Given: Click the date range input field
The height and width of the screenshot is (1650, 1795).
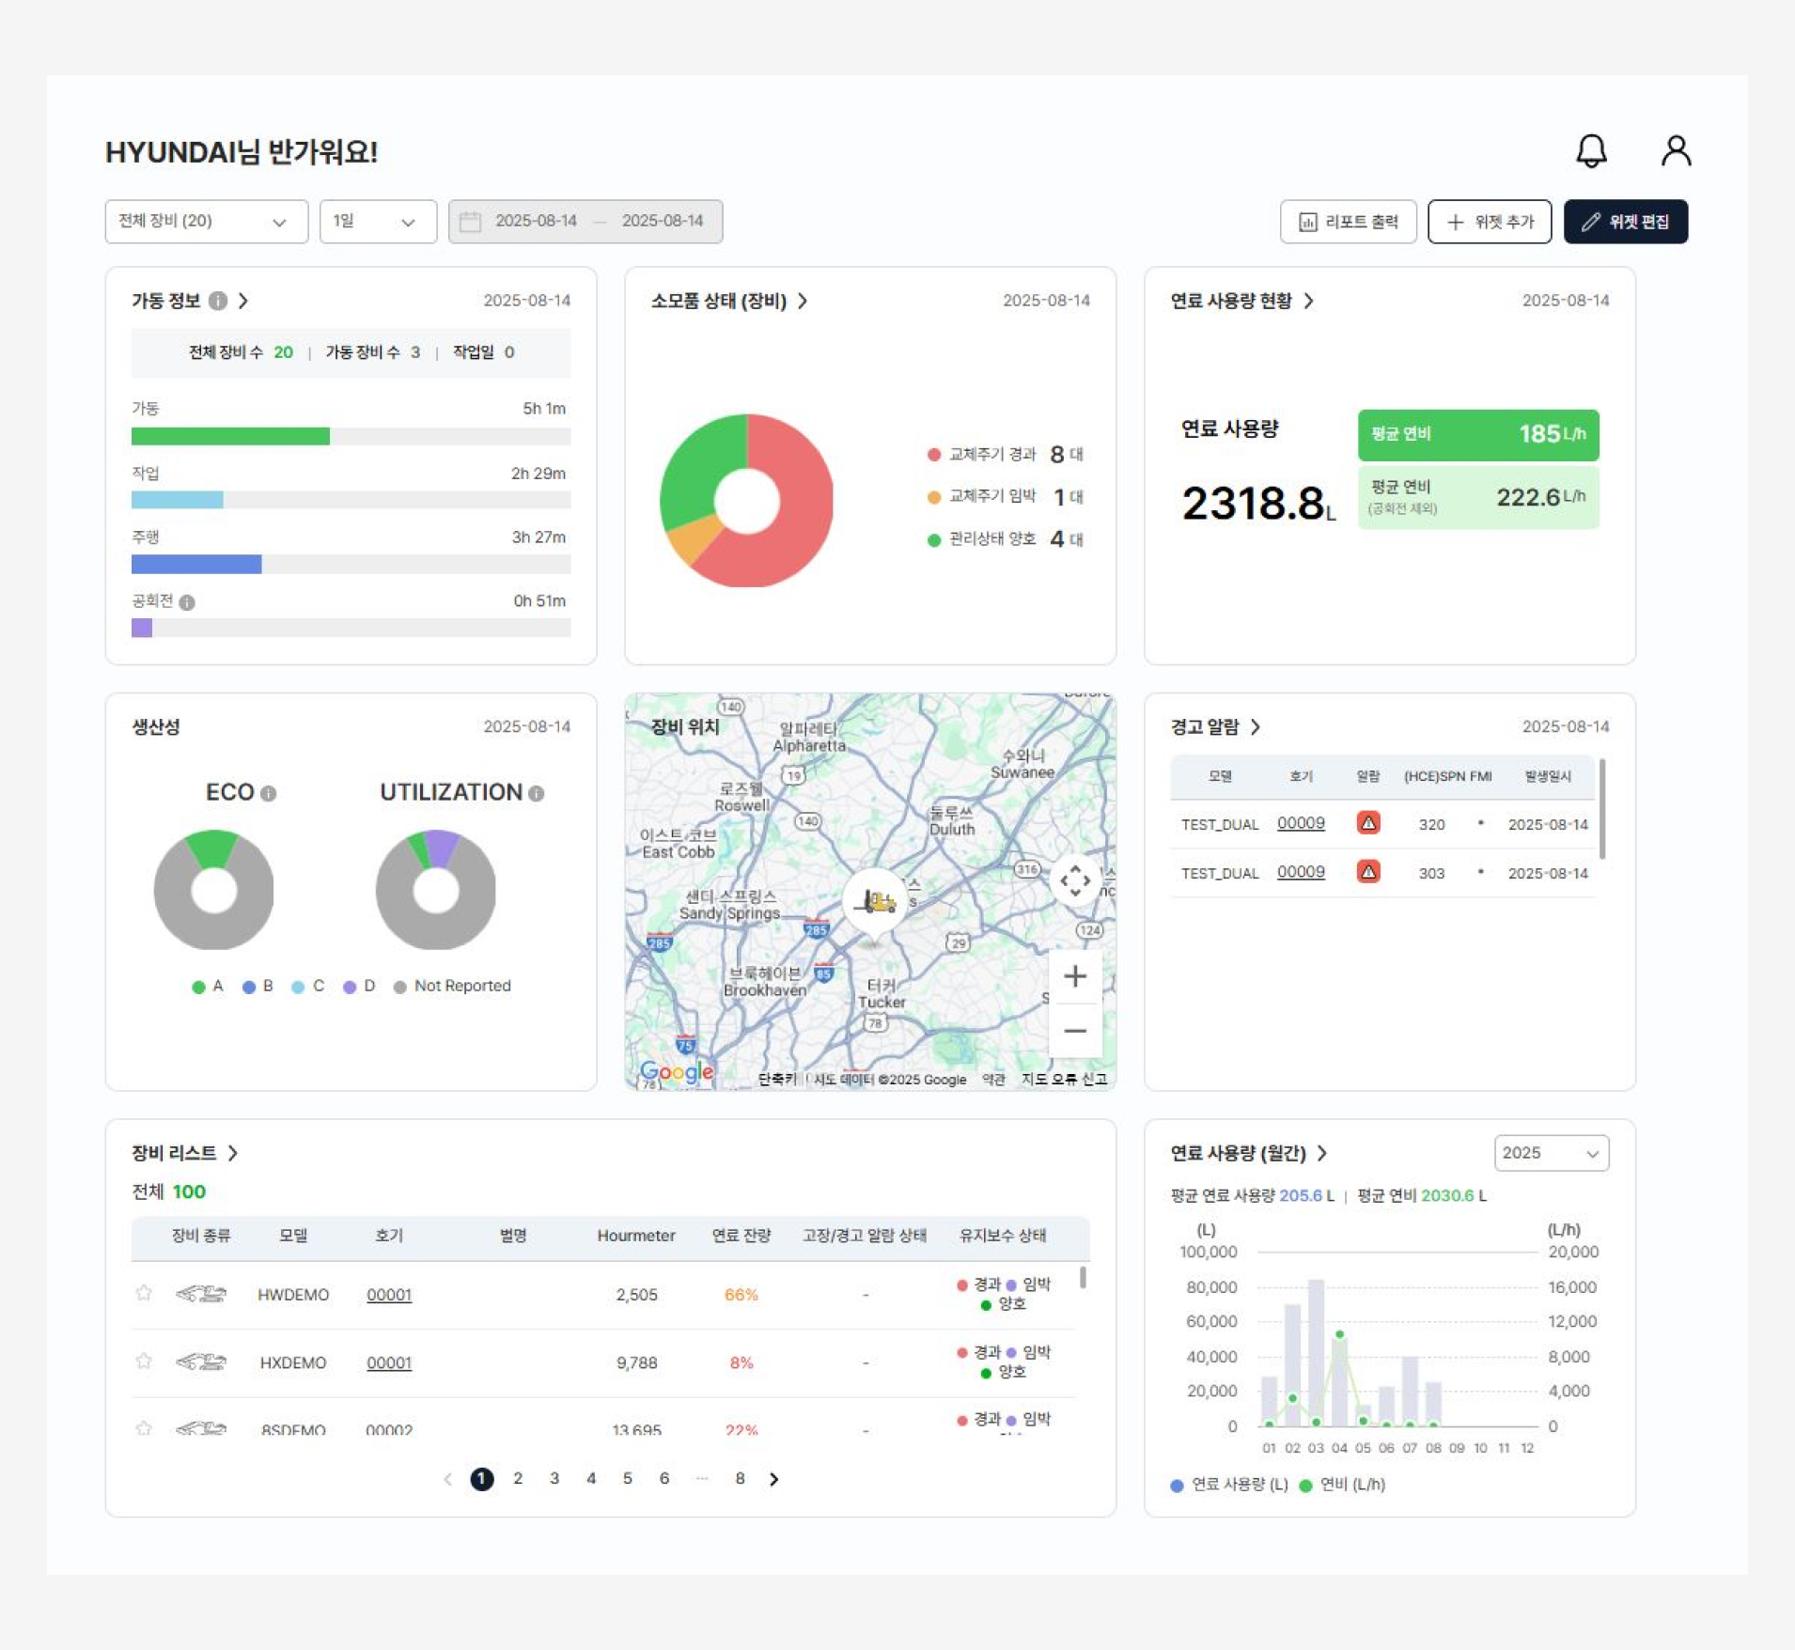Looking at the screenshot, I should click(x=585, y=222).
